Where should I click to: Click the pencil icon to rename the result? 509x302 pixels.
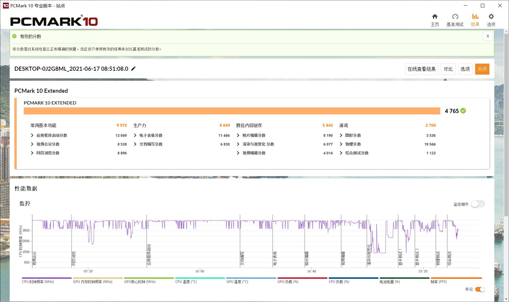click(x=133, y=69)
